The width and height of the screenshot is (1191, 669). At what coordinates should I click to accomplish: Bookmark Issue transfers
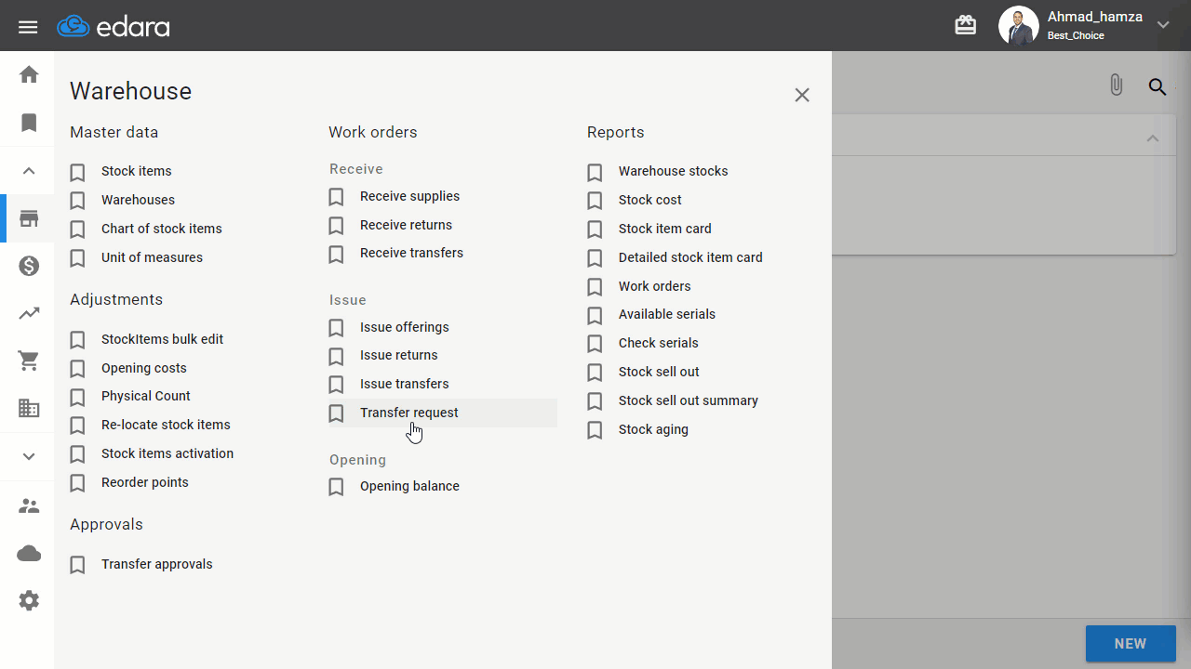pos(337,385)
